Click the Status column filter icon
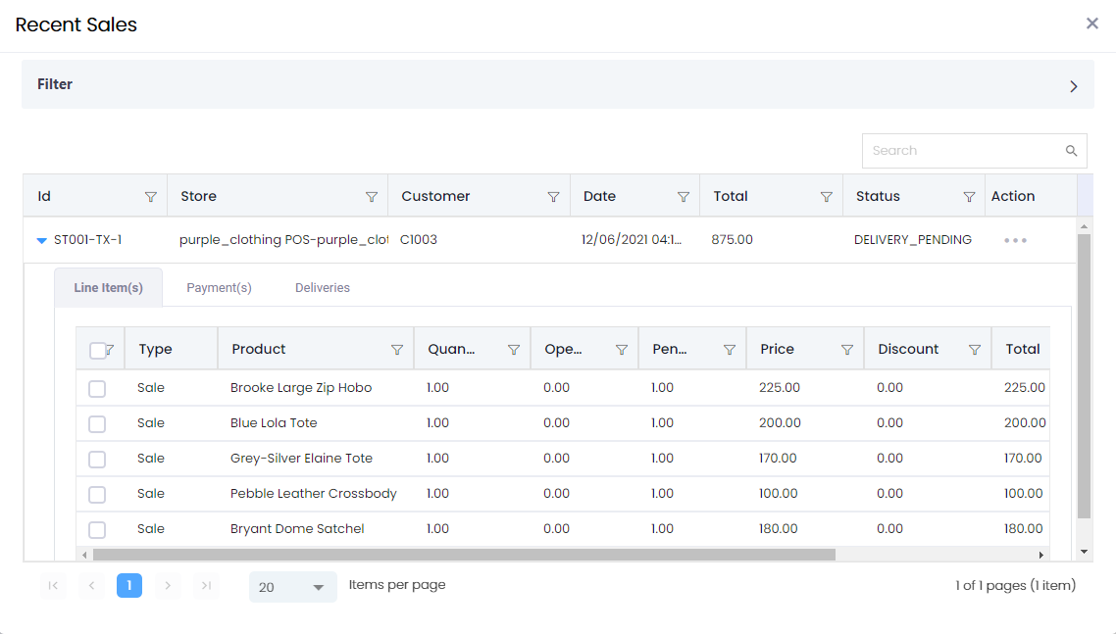Image resolution: width=1116 pixels, height=634 pixels. point(969,197)
